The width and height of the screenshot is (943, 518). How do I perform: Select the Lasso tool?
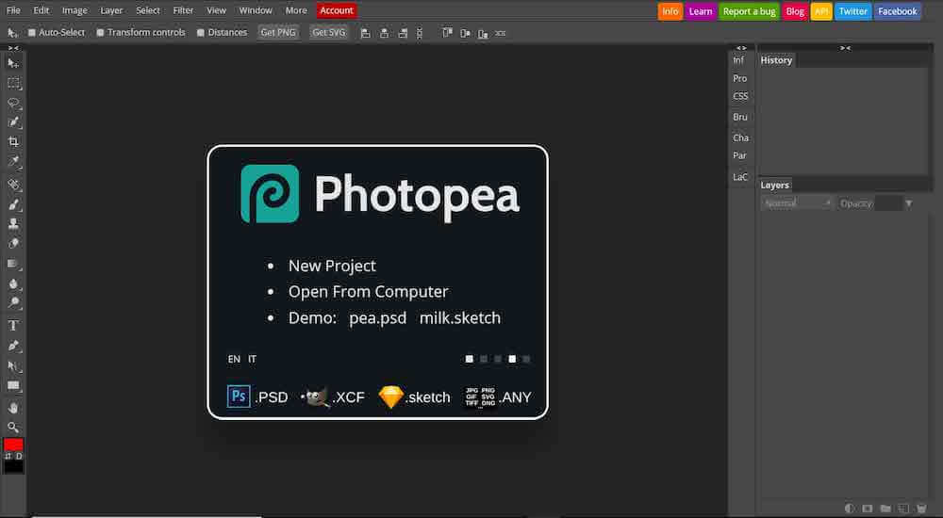coord(13,103)
